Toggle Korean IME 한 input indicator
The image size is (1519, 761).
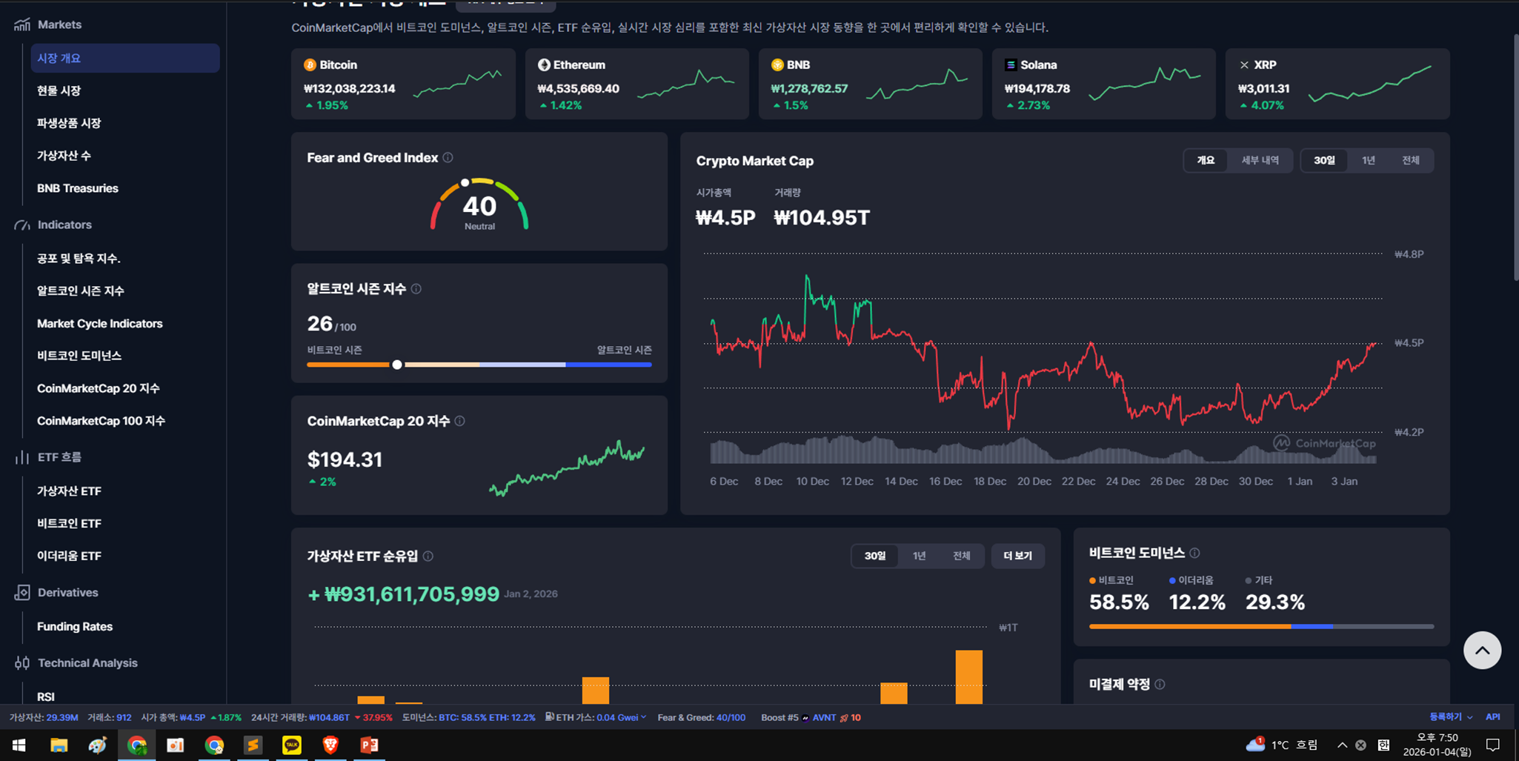tap(1383, 745)
